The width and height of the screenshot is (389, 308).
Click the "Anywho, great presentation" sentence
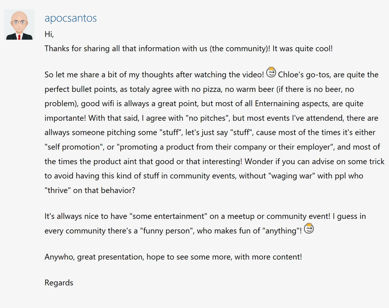pos(173,257)
